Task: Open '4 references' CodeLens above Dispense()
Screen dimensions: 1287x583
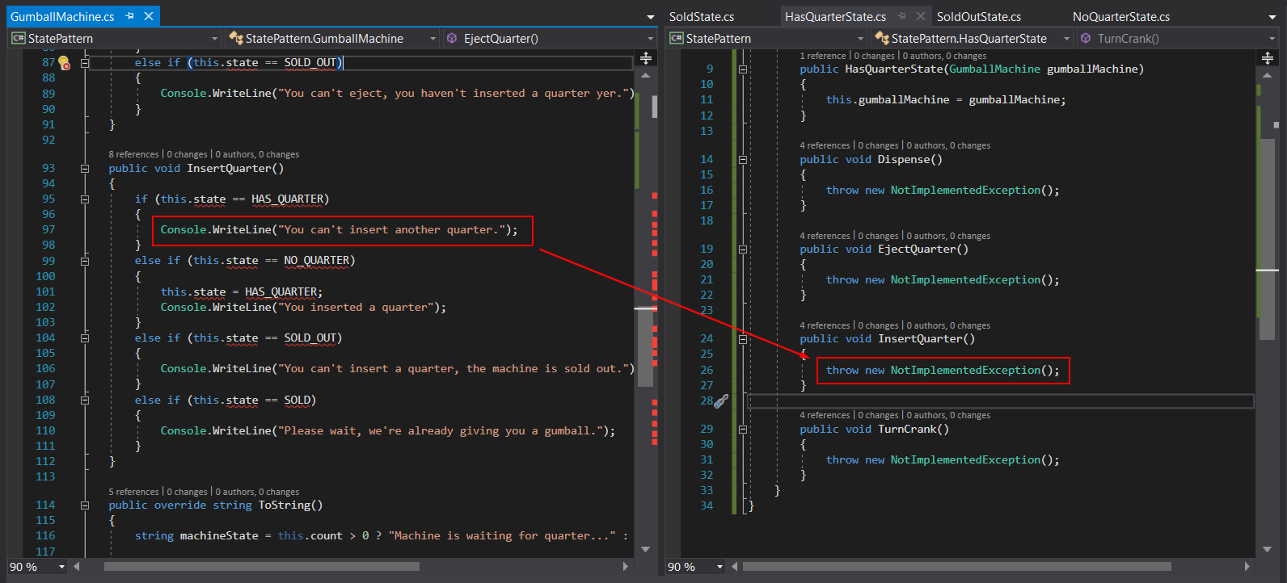Action: coord(825,145)
